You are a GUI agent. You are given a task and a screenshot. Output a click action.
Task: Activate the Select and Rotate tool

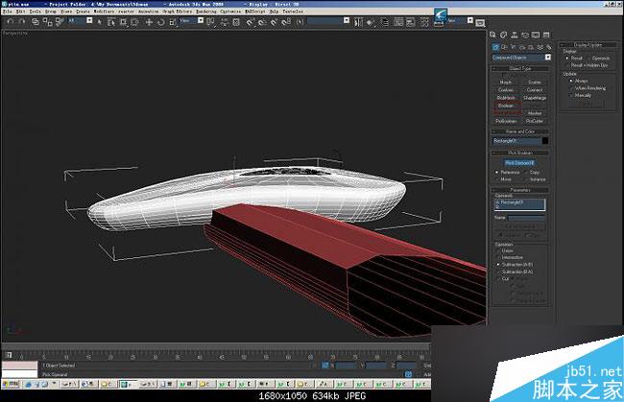(160, 22)
